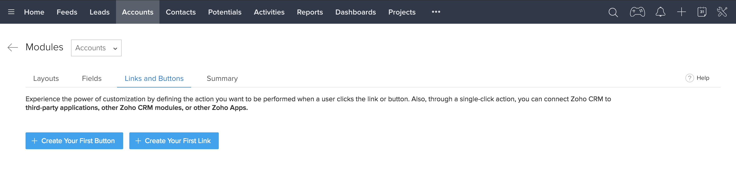The height and width of the screenshot is (177, 736).
Task: Switch to the Fields tab
Action: 91,79
